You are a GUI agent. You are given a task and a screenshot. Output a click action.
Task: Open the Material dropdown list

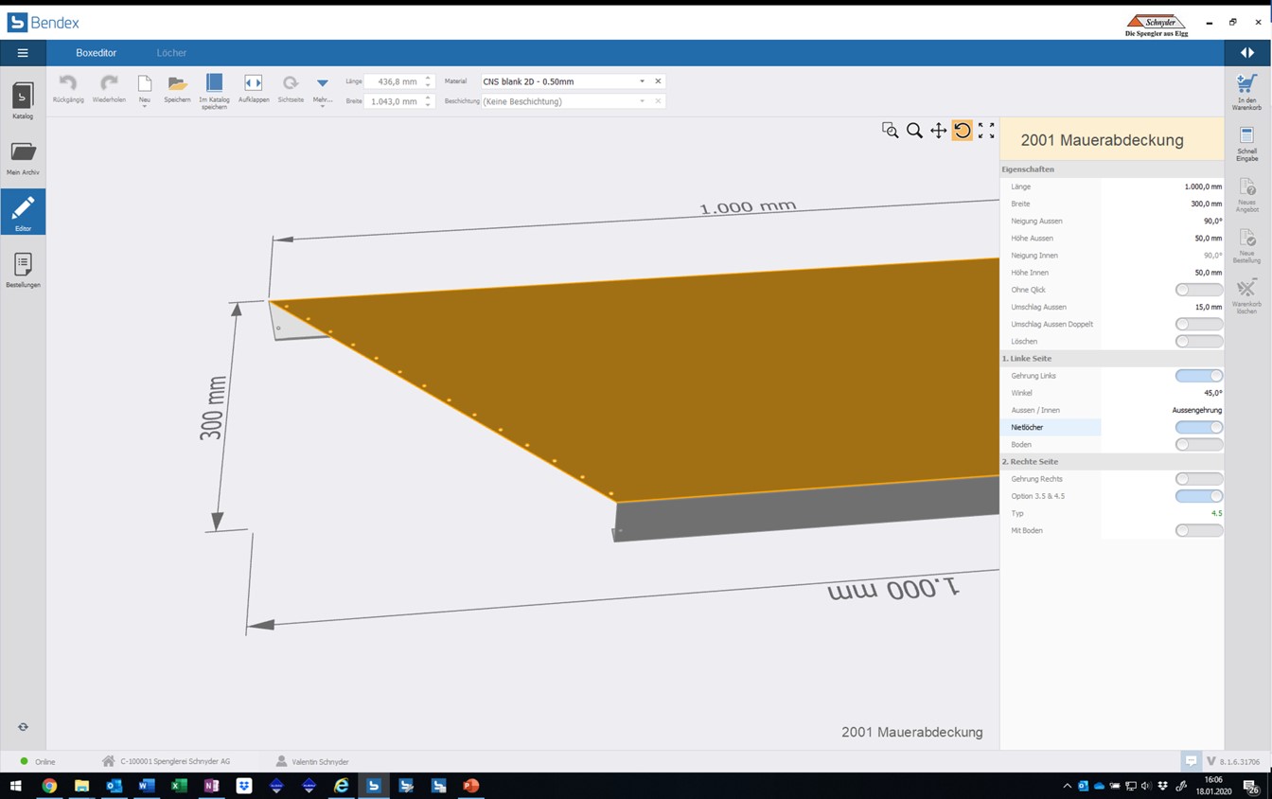pyautogui.click(x=642, y=81)
